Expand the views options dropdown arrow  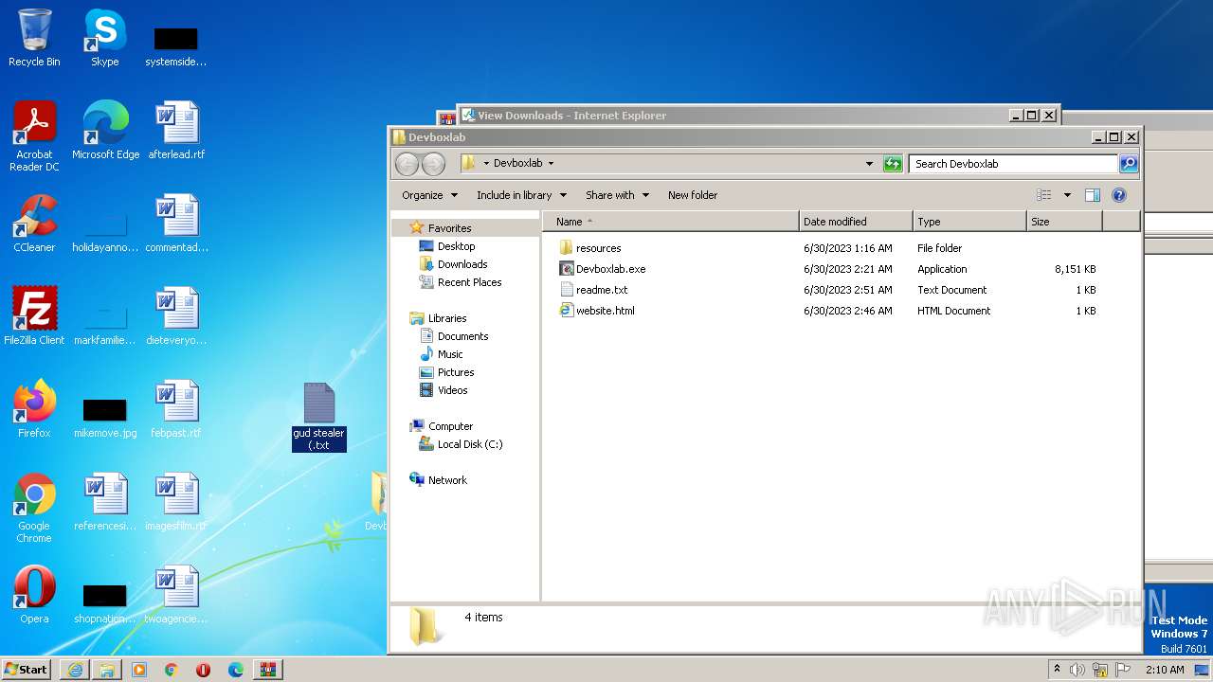tap(1067, 195)
